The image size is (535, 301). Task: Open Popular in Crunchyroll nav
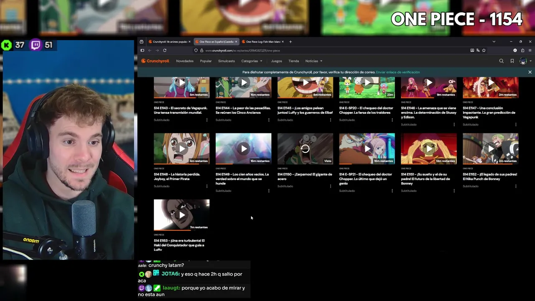pyautogui.click(x=206, y=61)
